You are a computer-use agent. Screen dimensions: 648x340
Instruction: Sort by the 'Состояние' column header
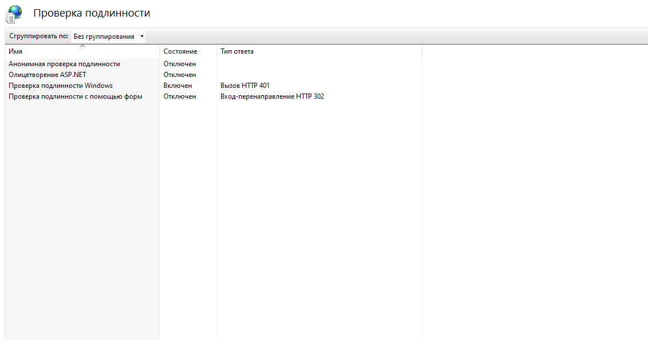point(180,51)
